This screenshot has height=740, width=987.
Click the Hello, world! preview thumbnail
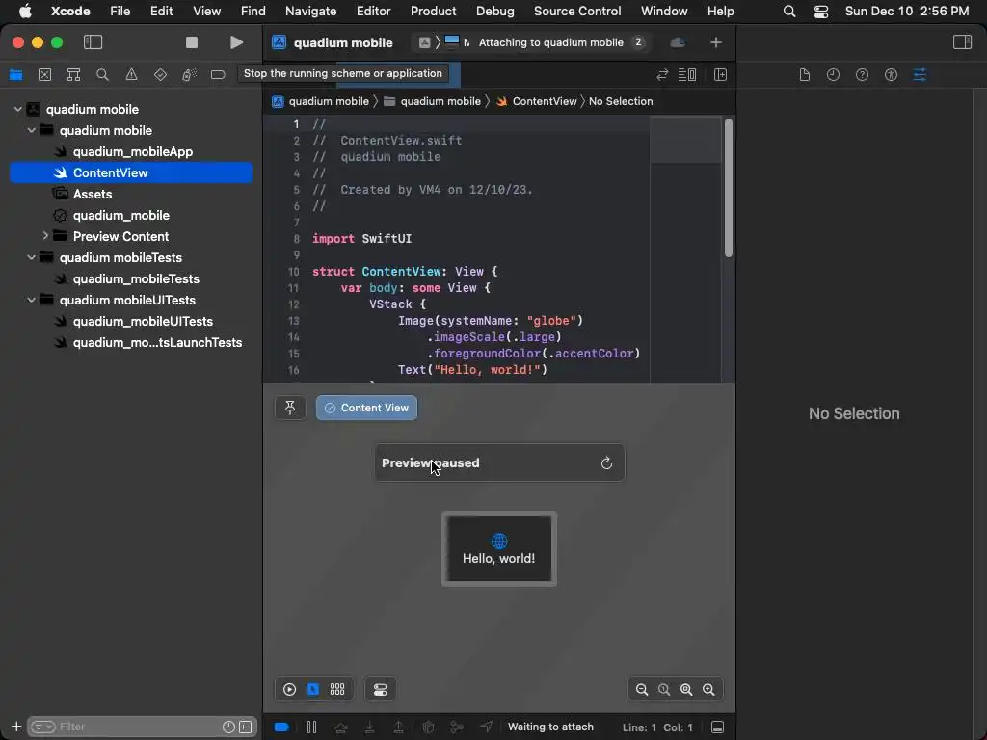499,548
